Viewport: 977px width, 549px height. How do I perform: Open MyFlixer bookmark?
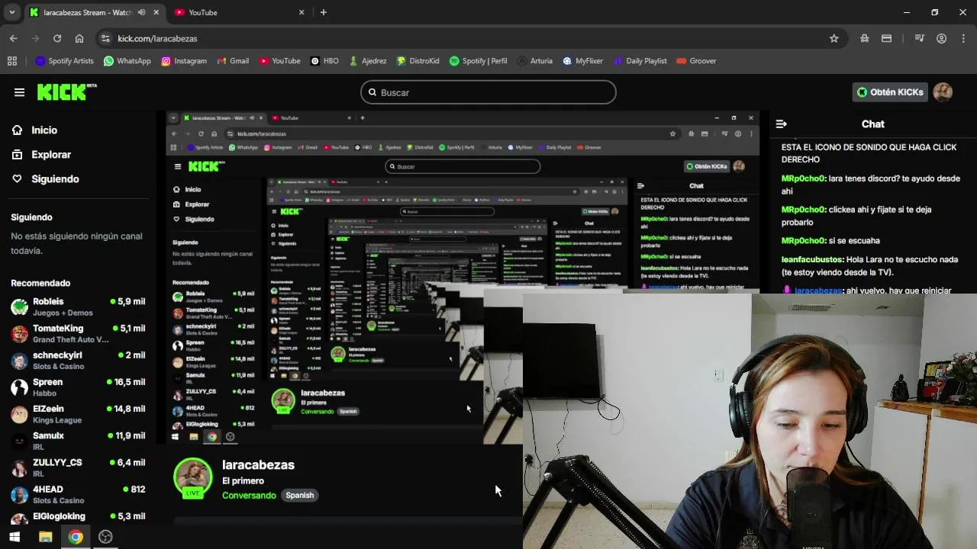(x=582, y=61)
